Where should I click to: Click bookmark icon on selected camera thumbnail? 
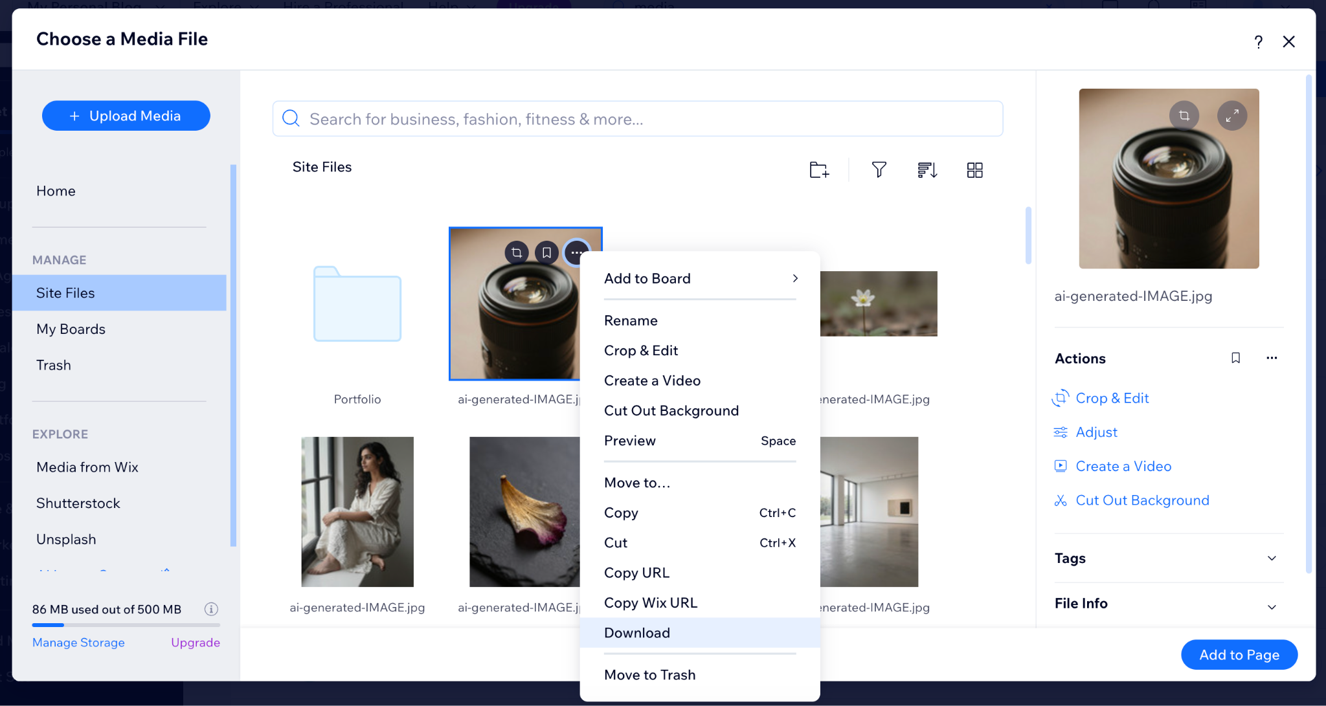(546, 252)
